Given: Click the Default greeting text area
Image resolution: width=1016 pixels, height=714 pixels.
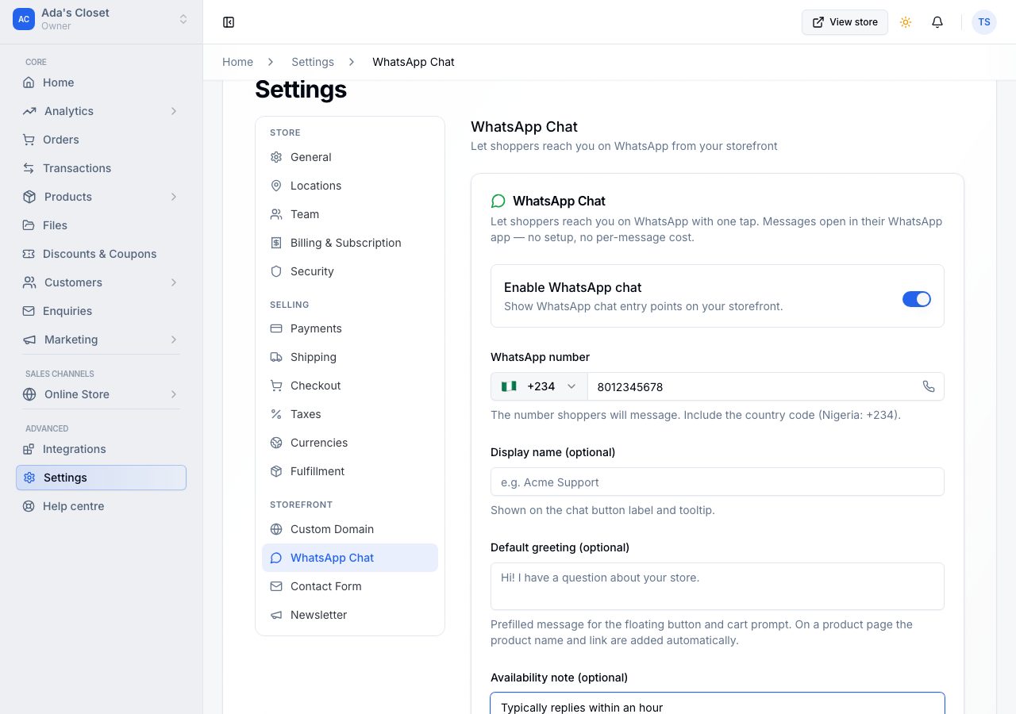Looking at the screenshot, I should [x=718, y=586].
